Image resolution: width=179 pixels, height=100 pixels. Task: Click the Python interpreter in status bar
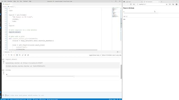click(x=18, y=99)
